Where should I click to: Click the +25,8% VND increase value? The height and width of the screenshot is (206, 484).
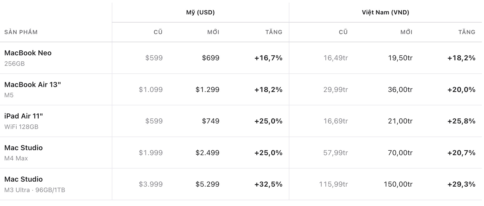pos(461,121)
